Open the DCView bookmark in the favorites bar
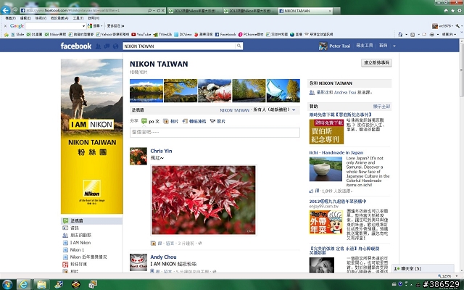This screenshot has height=290, width=464. pyautogui.click(x=183, y=34)
